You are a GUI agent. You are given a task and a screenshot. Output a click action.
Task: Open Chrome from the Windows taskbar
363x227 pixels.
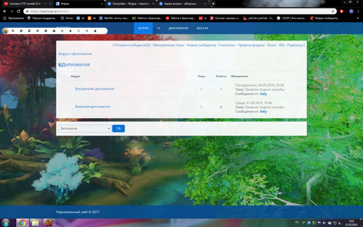[x=22, y=223]
